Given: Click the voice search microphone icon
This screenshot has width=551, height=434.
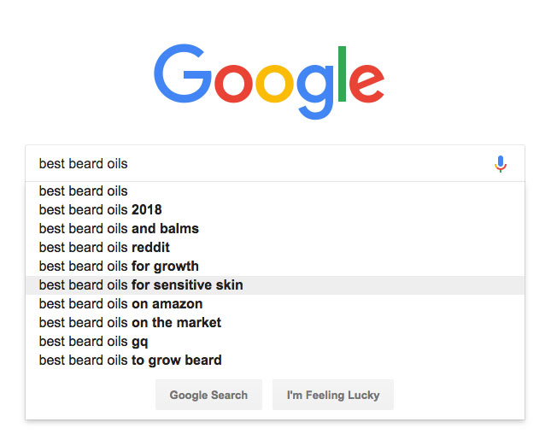Looking at the screenshot, I should tap(501, 164).
